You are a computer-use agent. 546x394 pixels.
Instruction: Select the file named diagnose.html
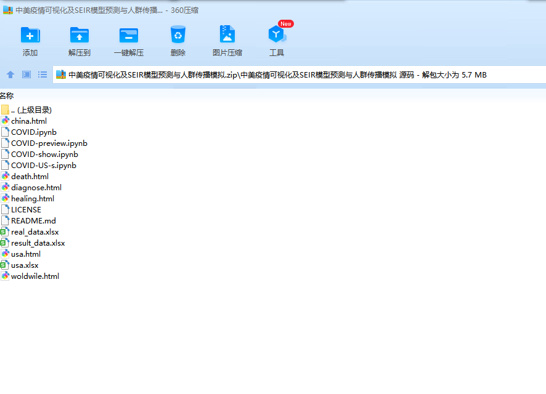point(36,187)
